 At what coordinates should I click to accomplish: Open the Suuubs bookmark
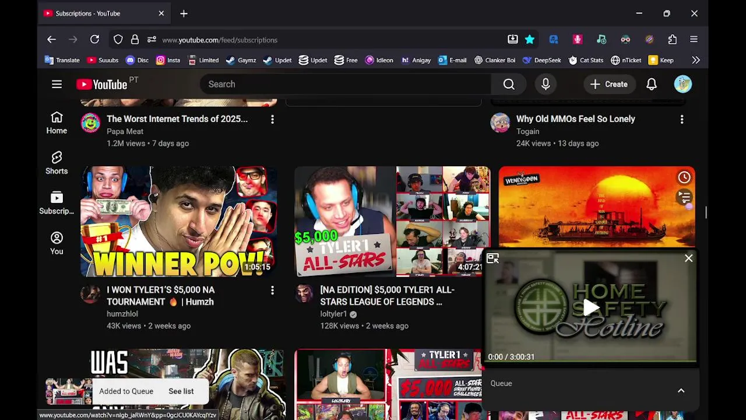coord(103,60)
